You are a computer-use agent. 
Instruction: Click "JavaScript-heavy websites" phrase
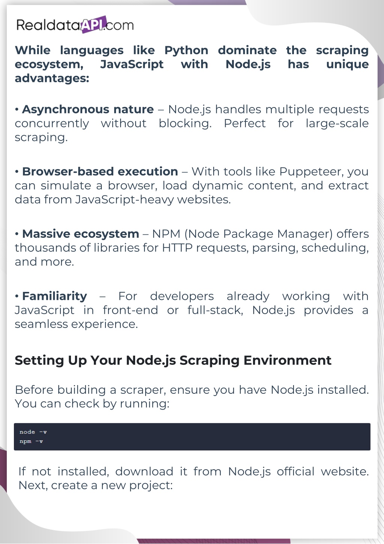click(x=153, y=199)
